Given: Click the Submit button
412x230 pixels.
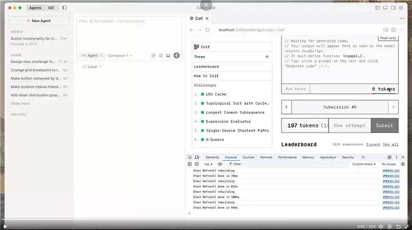Looking at the screenshot, I should point(385,125).
